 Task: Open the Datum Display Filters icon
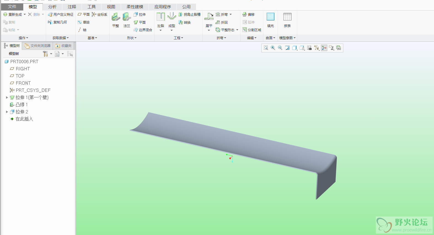tap(317, 48)
